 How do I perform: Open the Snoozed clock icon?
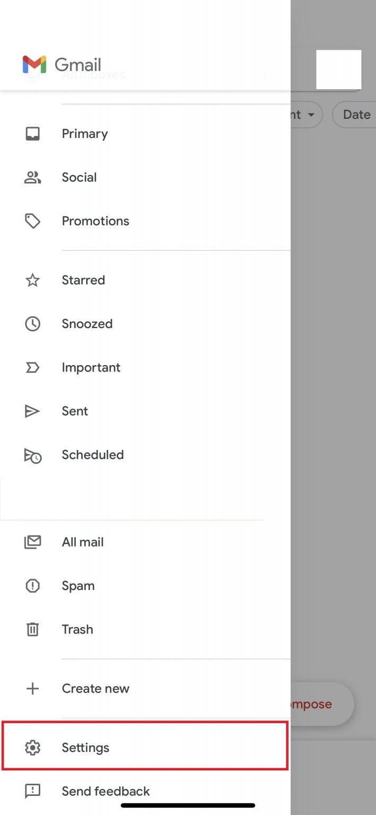pyautogui.click(x=33, y=324)
